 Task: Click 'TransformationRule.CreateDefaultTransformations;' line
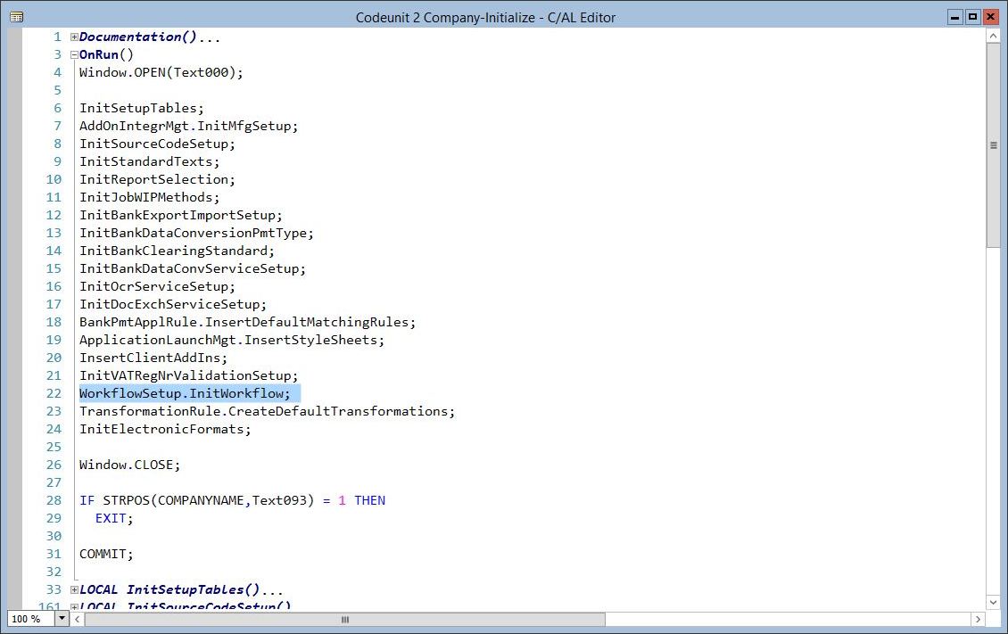(x=268, y=412)
